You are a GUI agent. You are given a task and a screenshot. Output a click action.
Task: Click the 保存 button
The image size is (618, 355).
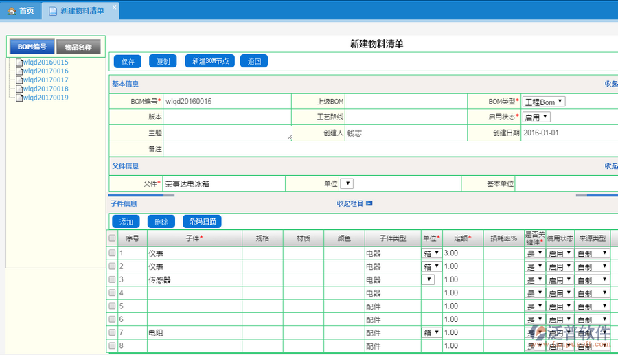tap(128, 62)
